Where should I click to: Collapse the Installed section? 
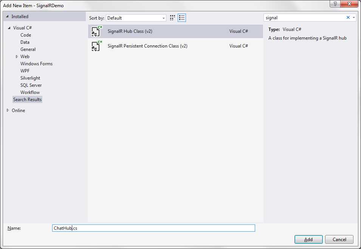click(7, 17)
